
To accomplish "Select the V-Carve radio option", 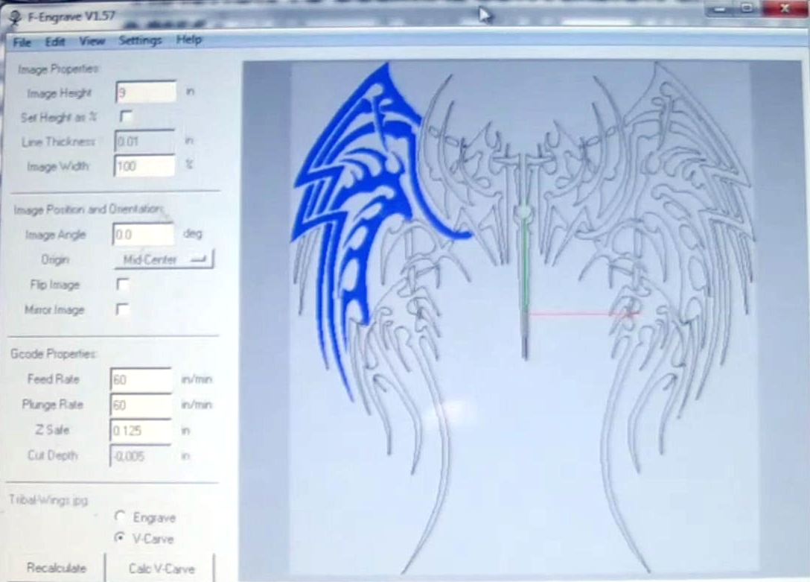I will [120, 538].
